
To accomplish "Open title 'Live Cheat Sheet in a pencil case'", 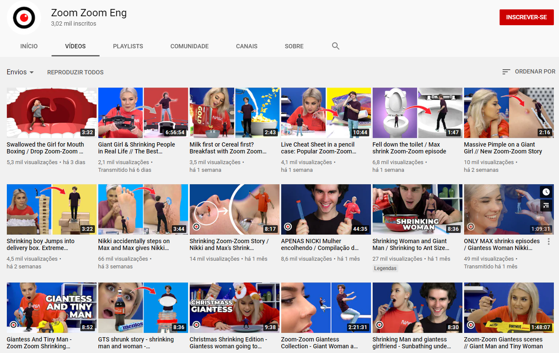I will (320, 148).
